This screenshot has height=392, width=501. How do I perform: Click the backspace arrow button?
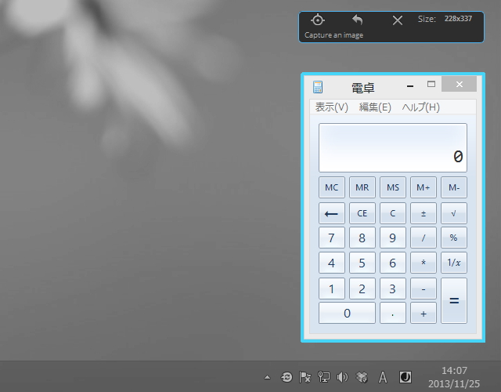pyautogui.click(x=332, y=213)
